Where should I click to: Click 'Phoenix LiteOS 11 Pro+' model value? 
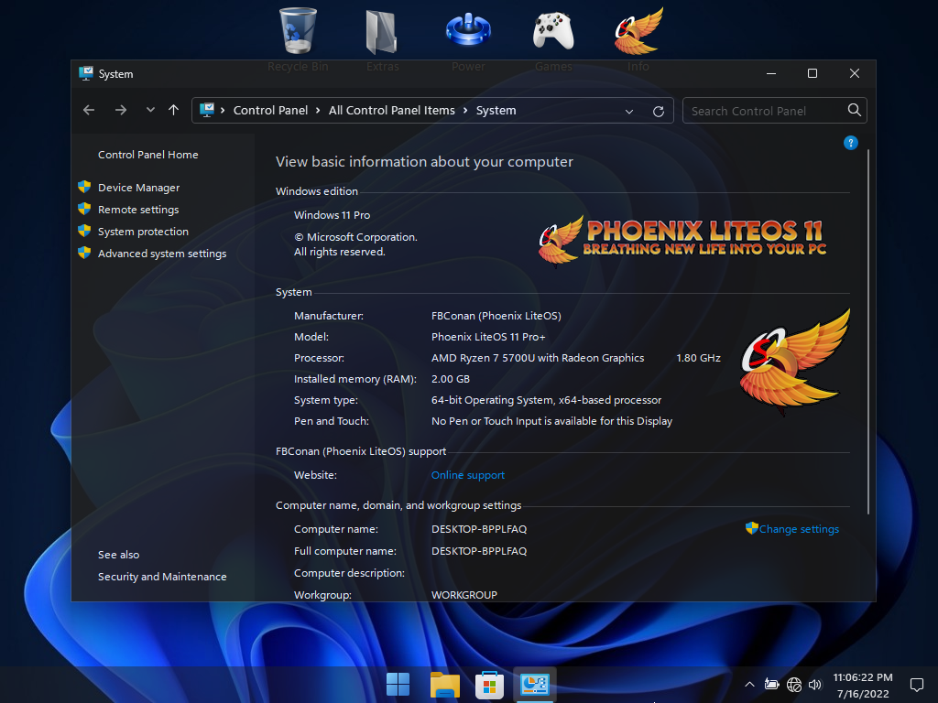(488, 337)
